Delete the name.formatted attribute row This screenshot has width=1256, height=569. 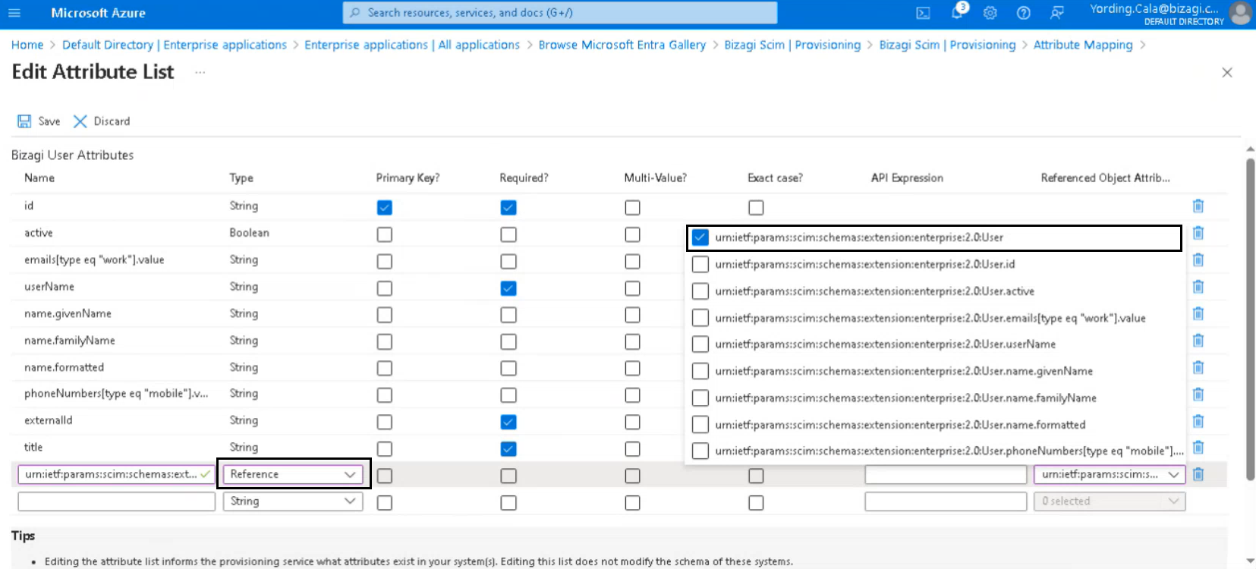click(1198, 368)
